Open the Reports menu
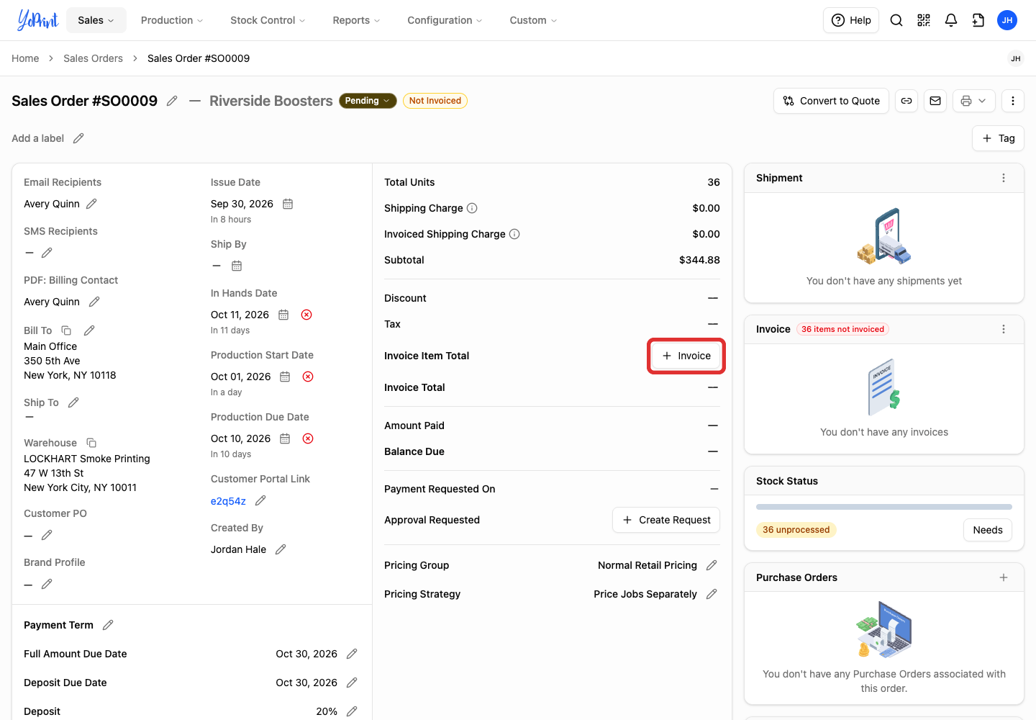 pyautogui.click(x=356, y=20)
